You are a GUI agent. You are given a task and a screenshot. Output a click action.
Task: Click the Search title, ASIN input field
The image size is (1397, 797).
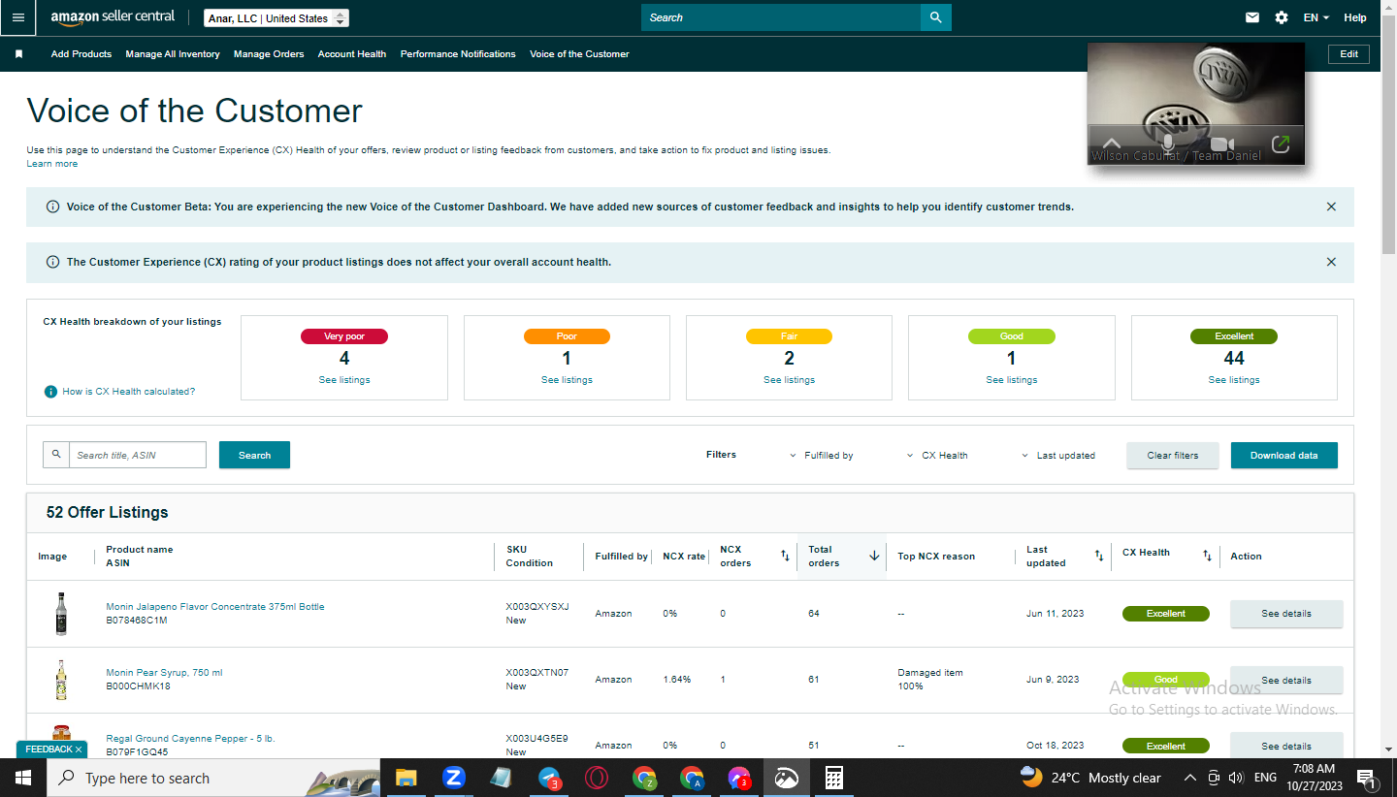(x=138, y=455)
